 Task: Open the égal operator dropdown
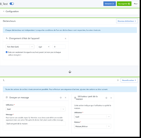[43, 47]
